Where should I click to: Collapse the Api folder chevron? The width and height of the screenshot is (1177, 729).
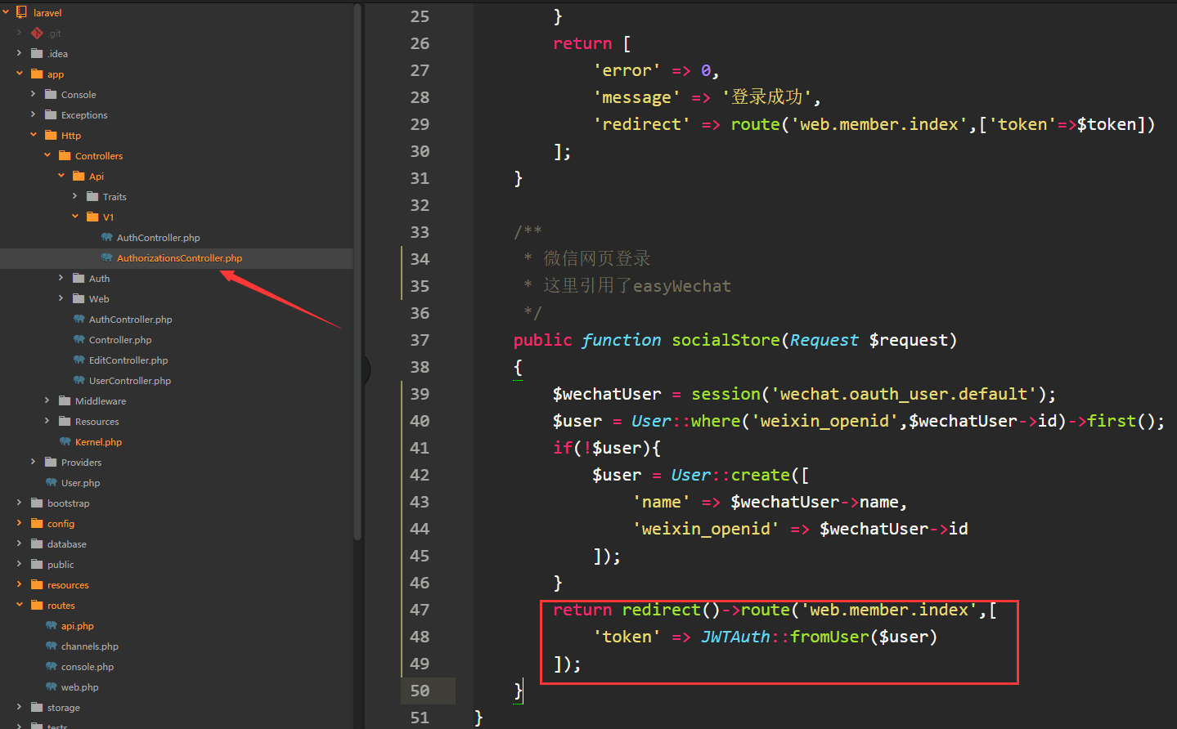click(61, 176)
